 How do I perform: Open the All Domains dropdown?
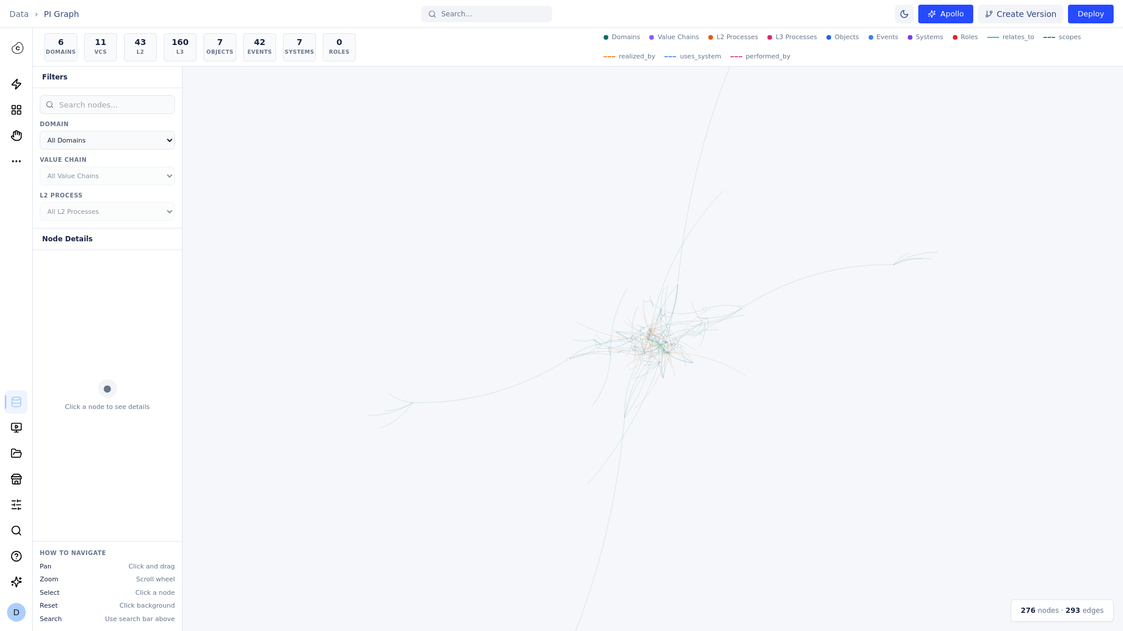coord(107,140)
